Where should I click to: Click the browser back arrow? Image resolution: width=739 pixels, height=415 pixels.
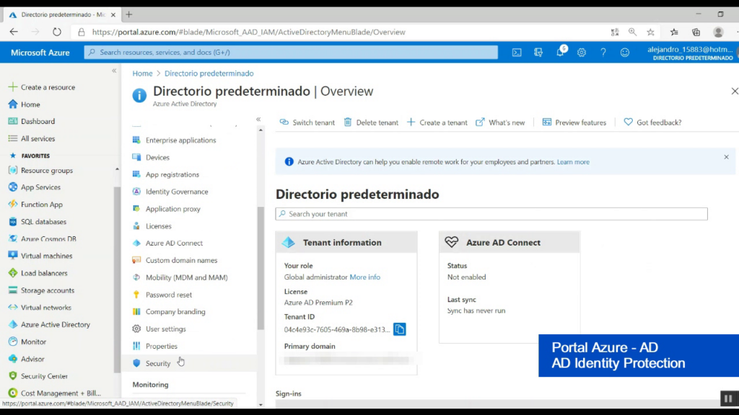14,32
